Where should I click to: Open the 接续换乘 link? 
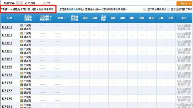pyautogui.click(x=73, y=9)
